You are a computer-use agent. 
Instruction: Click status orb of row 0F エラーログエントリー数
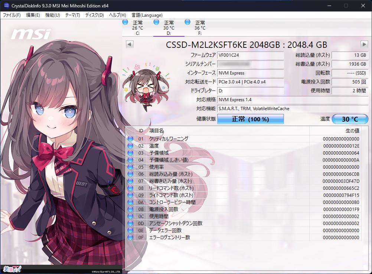130,237
